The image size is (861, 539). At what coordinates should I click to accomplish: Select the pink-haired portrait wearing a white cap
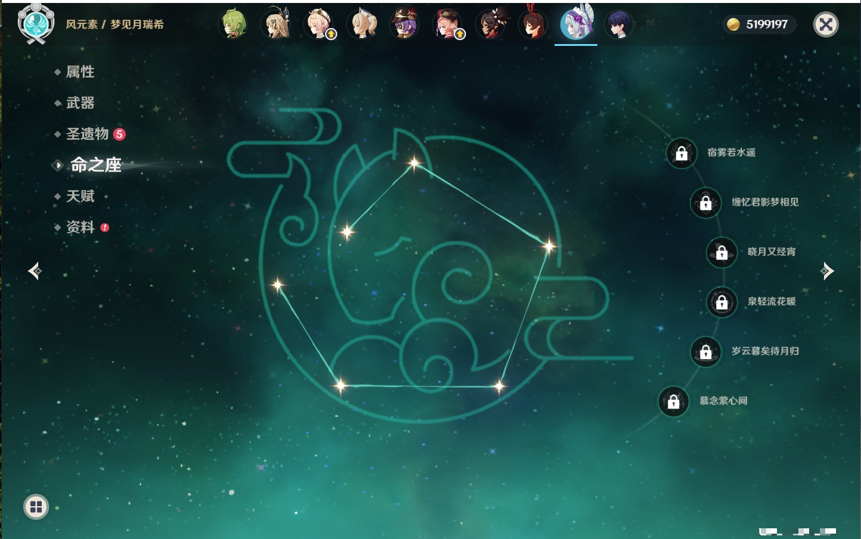click(x=320, y=24)
